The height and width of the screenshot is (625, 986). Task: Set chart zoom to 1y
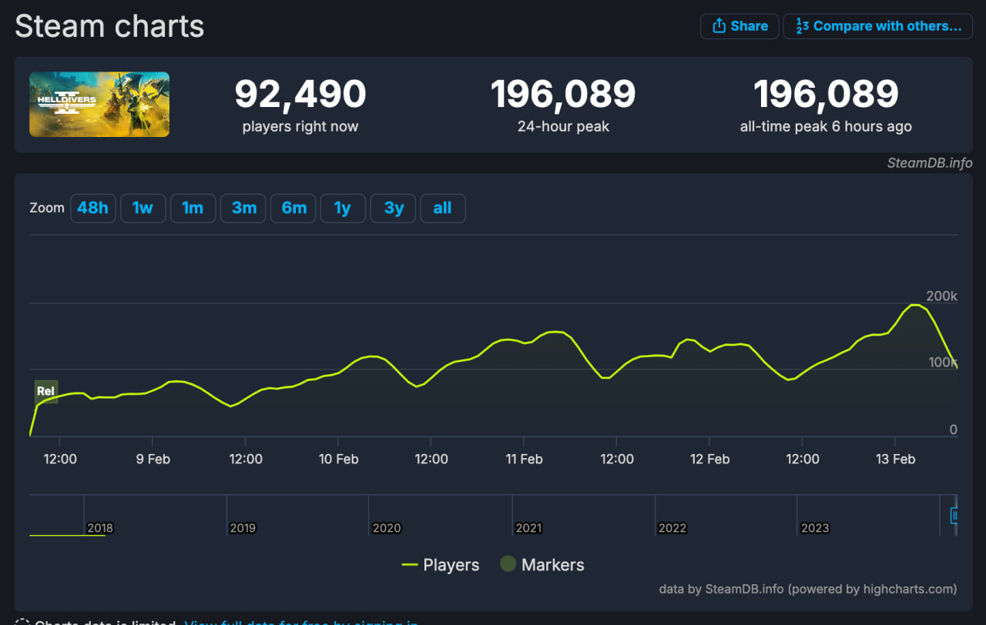(x=343, y=208)
